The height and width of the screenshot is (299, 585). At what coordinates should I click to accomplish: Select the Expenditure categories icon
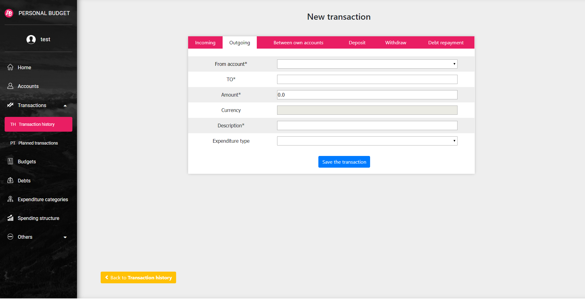point(10,199)
